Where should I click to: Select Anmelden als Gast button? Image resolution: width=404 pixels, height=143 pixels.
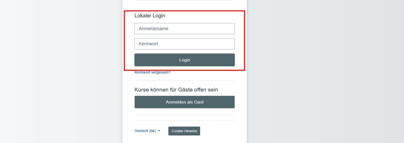[185, 102]
